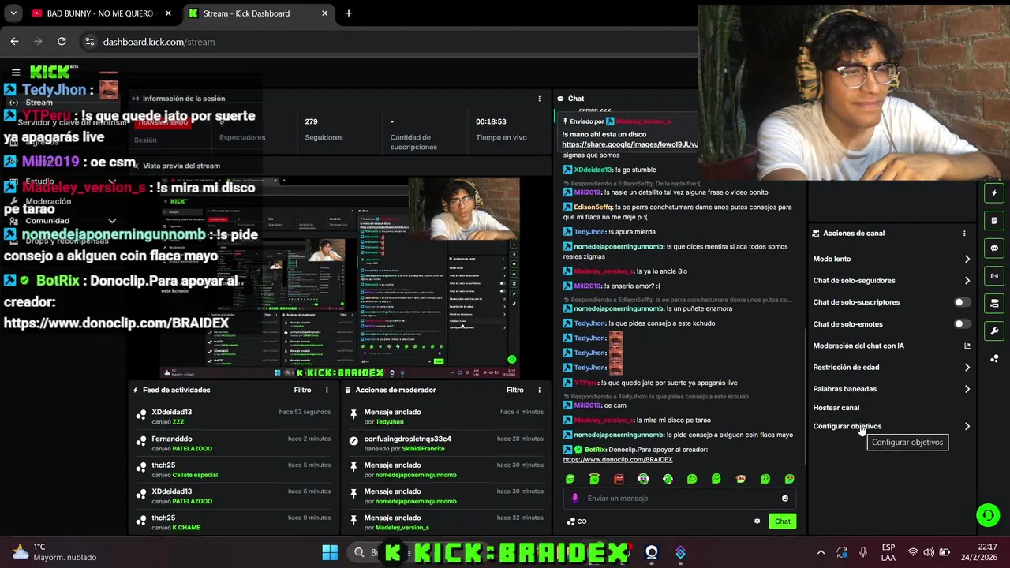
Task: Open the emoji picker in message box
Action: (x=785, y=499)
